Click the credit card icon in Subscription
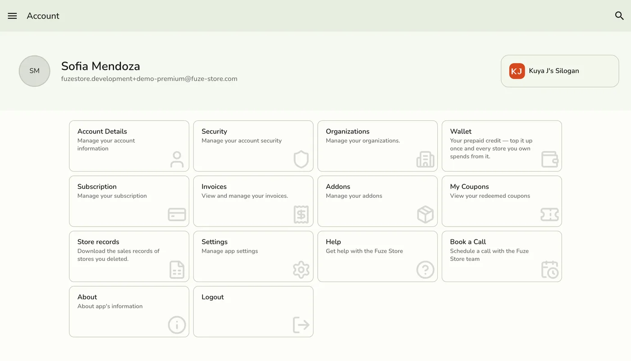Screen dimensions: 631x361 pyautogui.click(x=177, y=215)
